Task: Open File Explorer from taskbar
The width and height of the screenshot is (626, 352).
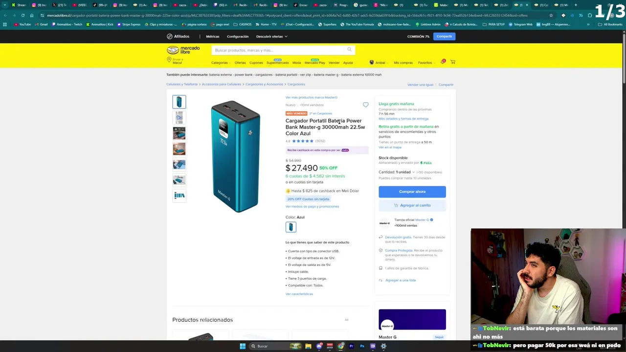Action: (308, 346)
